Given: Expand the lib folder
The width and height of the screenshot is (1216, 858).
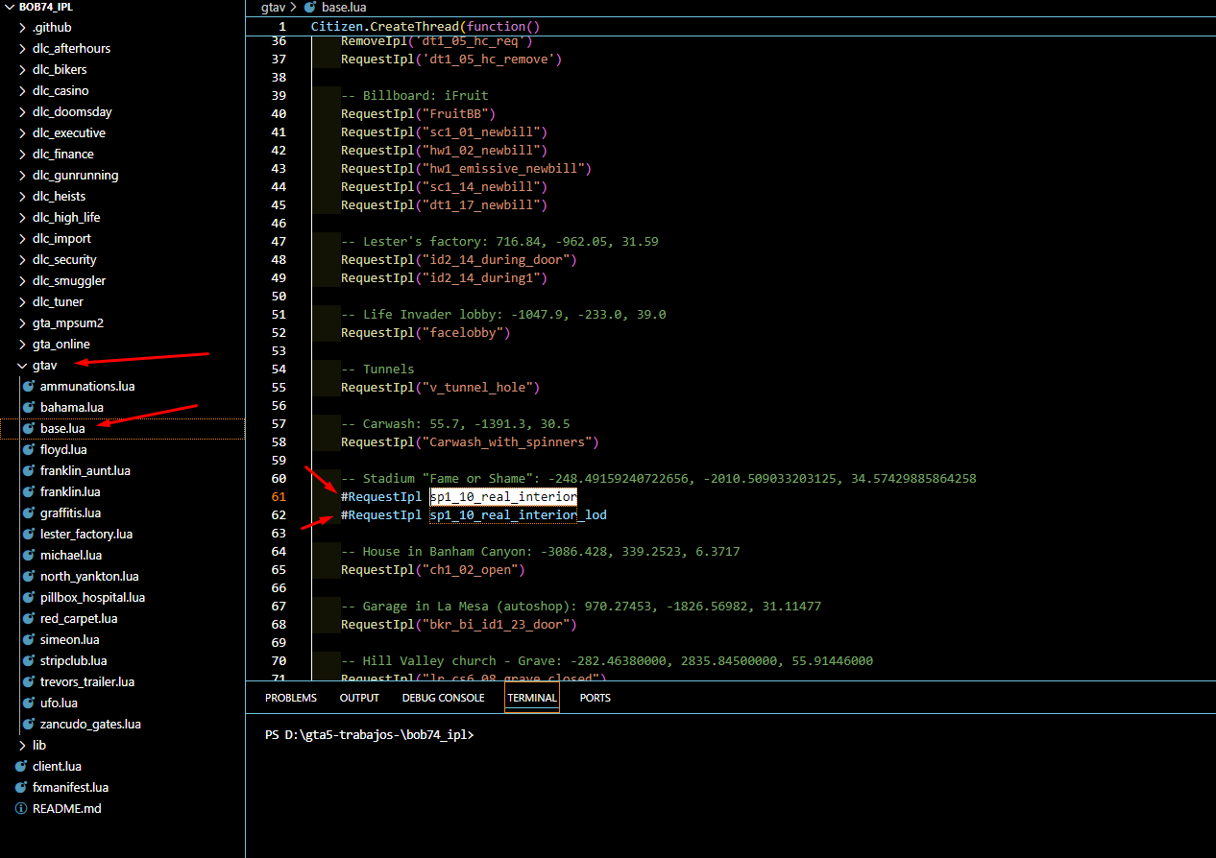Looking at the screenshot, I should [22, 745].
